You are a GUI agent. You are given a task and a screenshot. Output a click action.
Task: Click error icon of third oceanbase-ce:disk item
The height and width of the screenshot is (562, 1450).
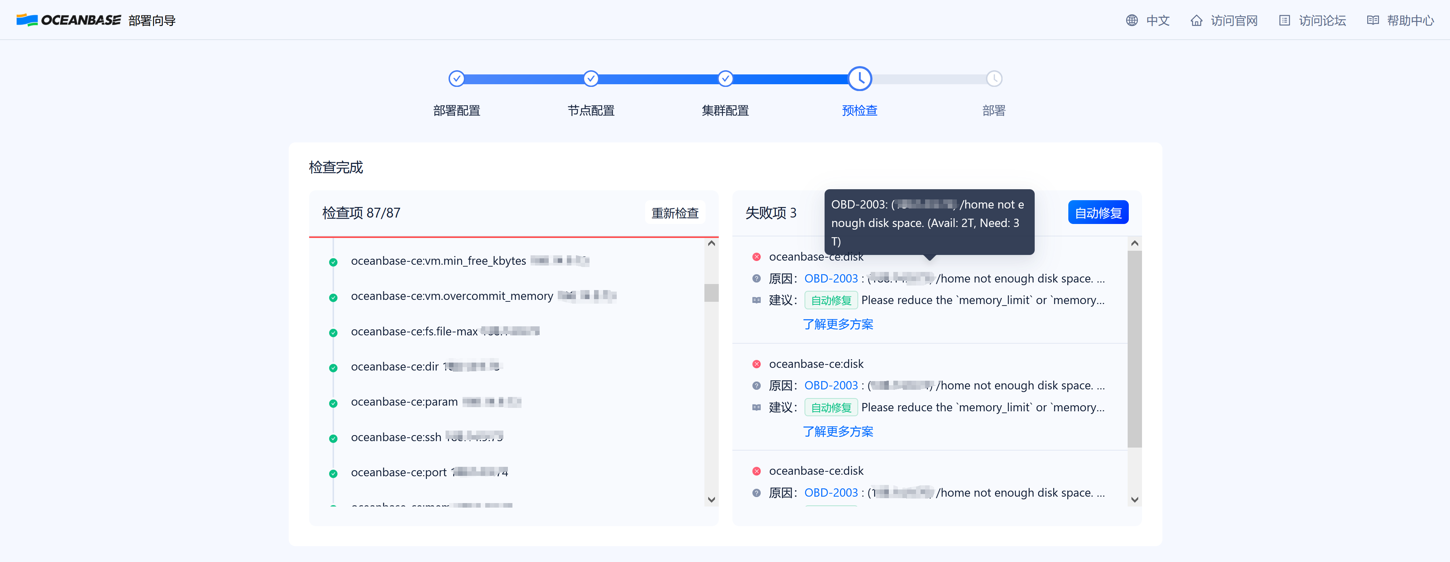coord(757,471)
